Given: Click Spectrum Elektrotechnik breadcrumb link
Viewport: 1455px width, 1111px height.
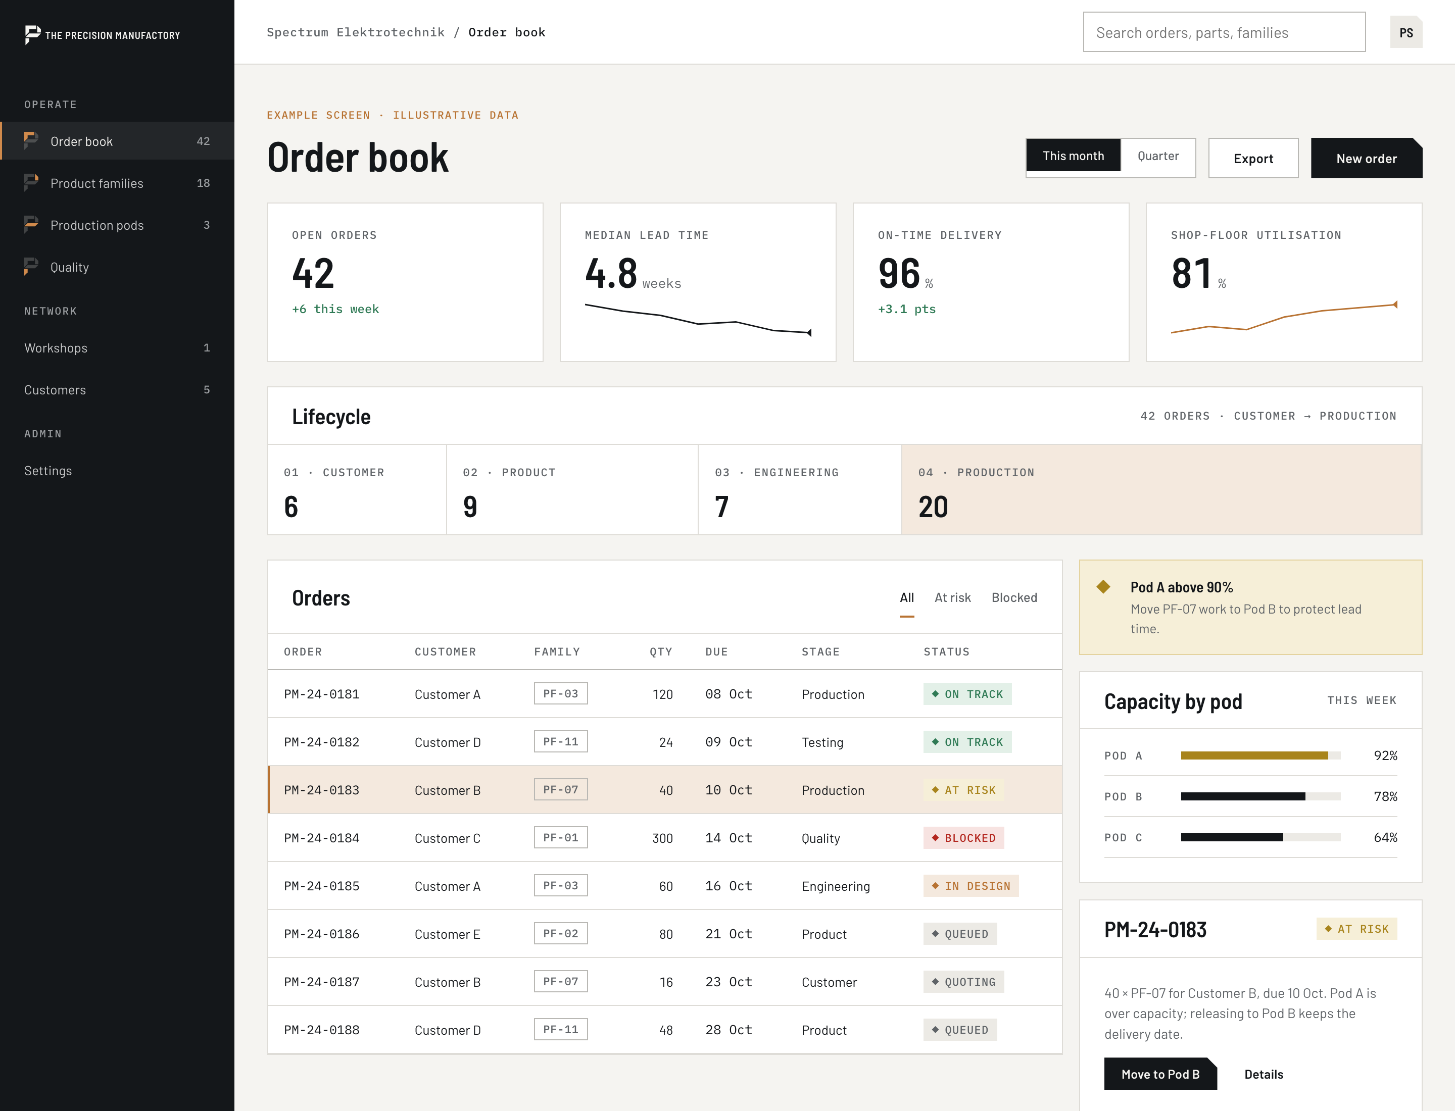Looking at the screenshot, I should [x=355, y=32].
